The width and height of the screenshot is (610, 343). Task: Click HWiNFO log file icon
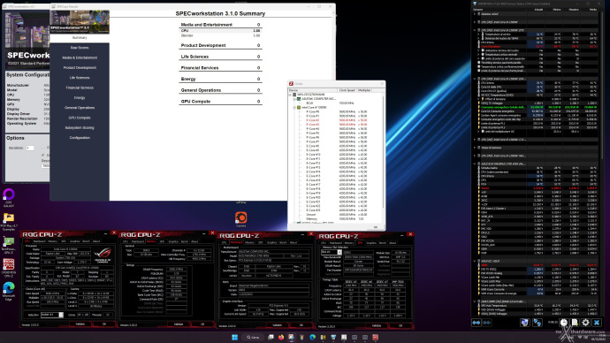click(575, 323)
